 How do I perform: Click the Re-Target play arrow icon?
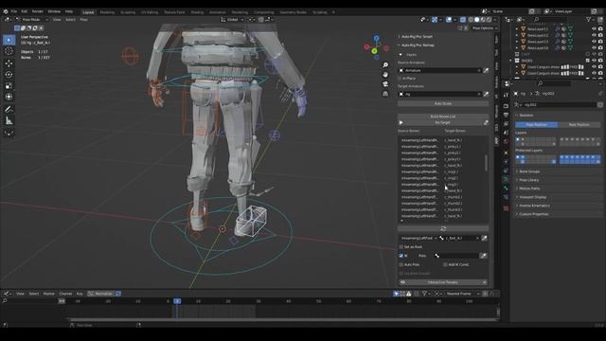tap(401, 122)
